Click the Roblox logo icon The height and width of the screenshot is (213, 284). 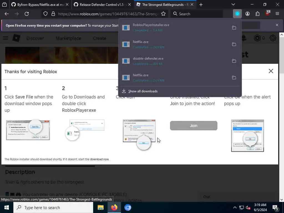click(16, 38)
